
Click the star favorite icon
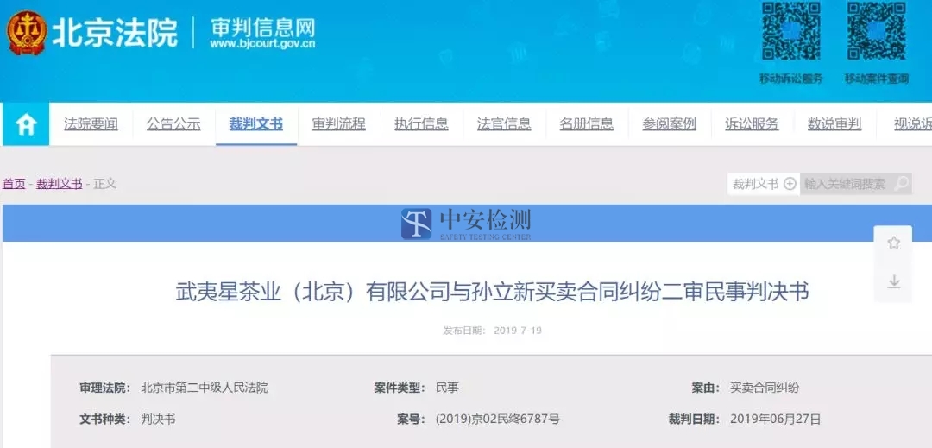coord(894,243)
